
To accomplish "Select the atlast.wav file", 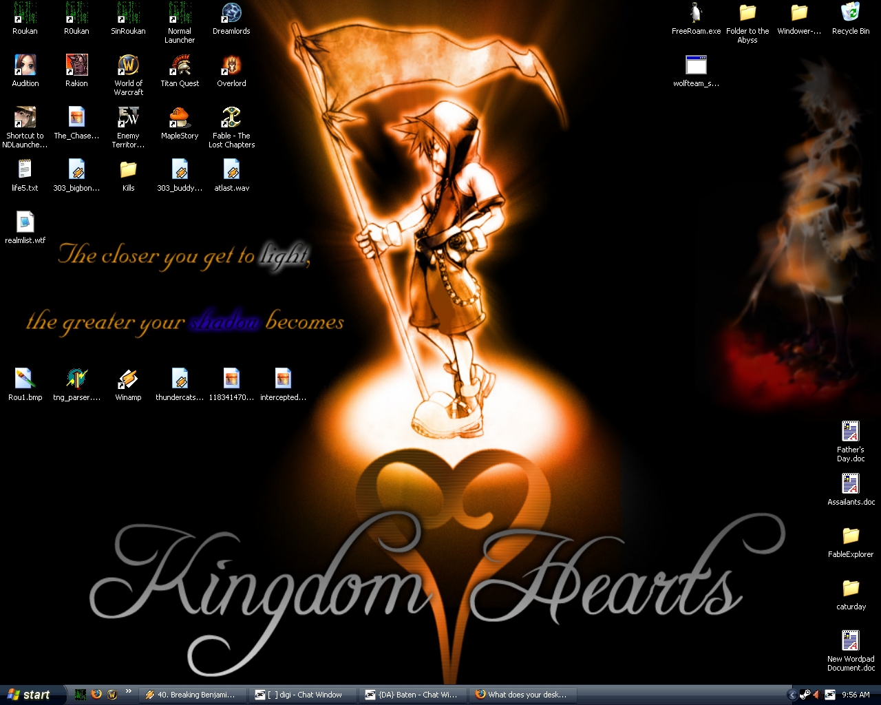I will point(231,176).
